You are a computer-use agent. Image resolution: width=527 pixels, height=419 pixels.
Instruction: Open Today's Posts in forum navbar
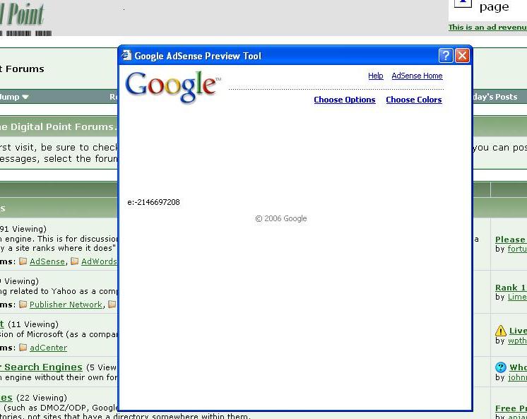(x=495, y=97)
